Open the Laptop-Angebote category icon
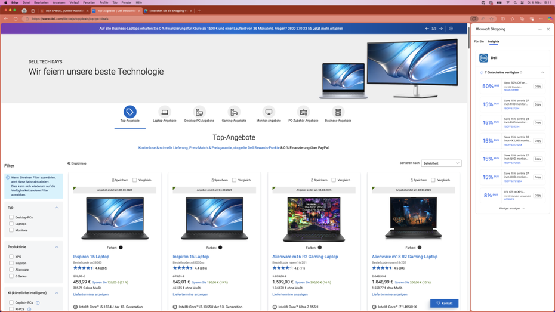 pos(165,112)
